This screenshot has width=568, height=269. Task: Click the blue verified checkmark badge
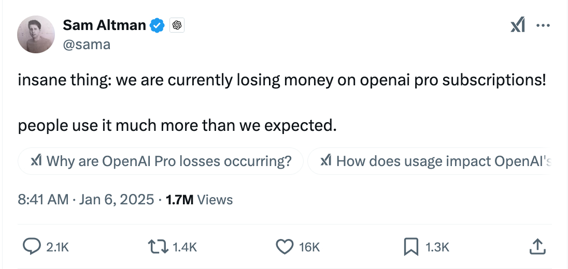tap(158, 25)
